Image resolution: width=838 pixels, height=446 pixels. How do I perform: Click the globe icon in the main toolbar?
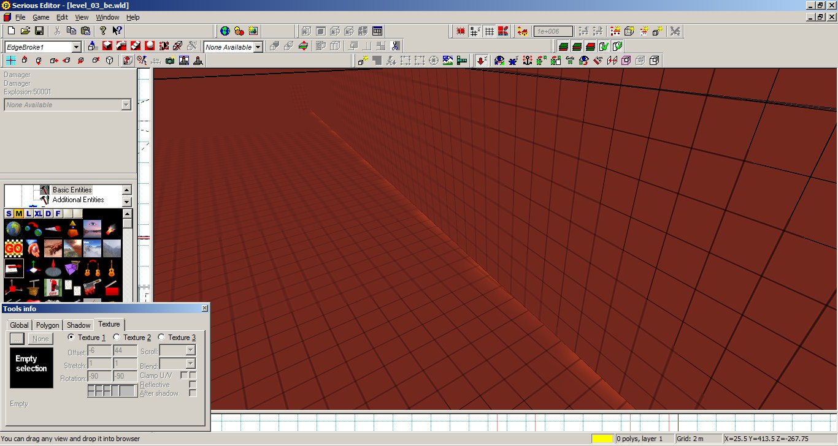225,31
